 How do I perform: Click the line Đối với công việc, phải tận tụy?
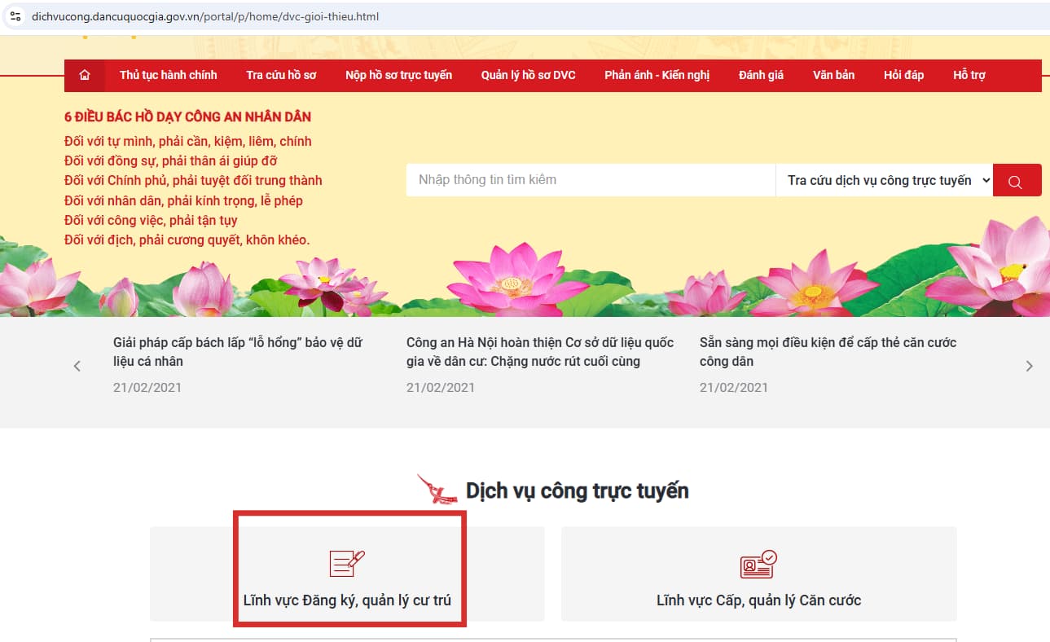(151, 220)
